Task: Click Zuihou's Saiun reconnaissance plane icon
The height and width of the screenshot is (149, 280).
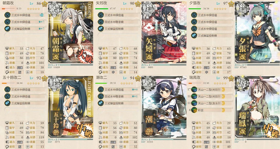Action: click(194, 110)
